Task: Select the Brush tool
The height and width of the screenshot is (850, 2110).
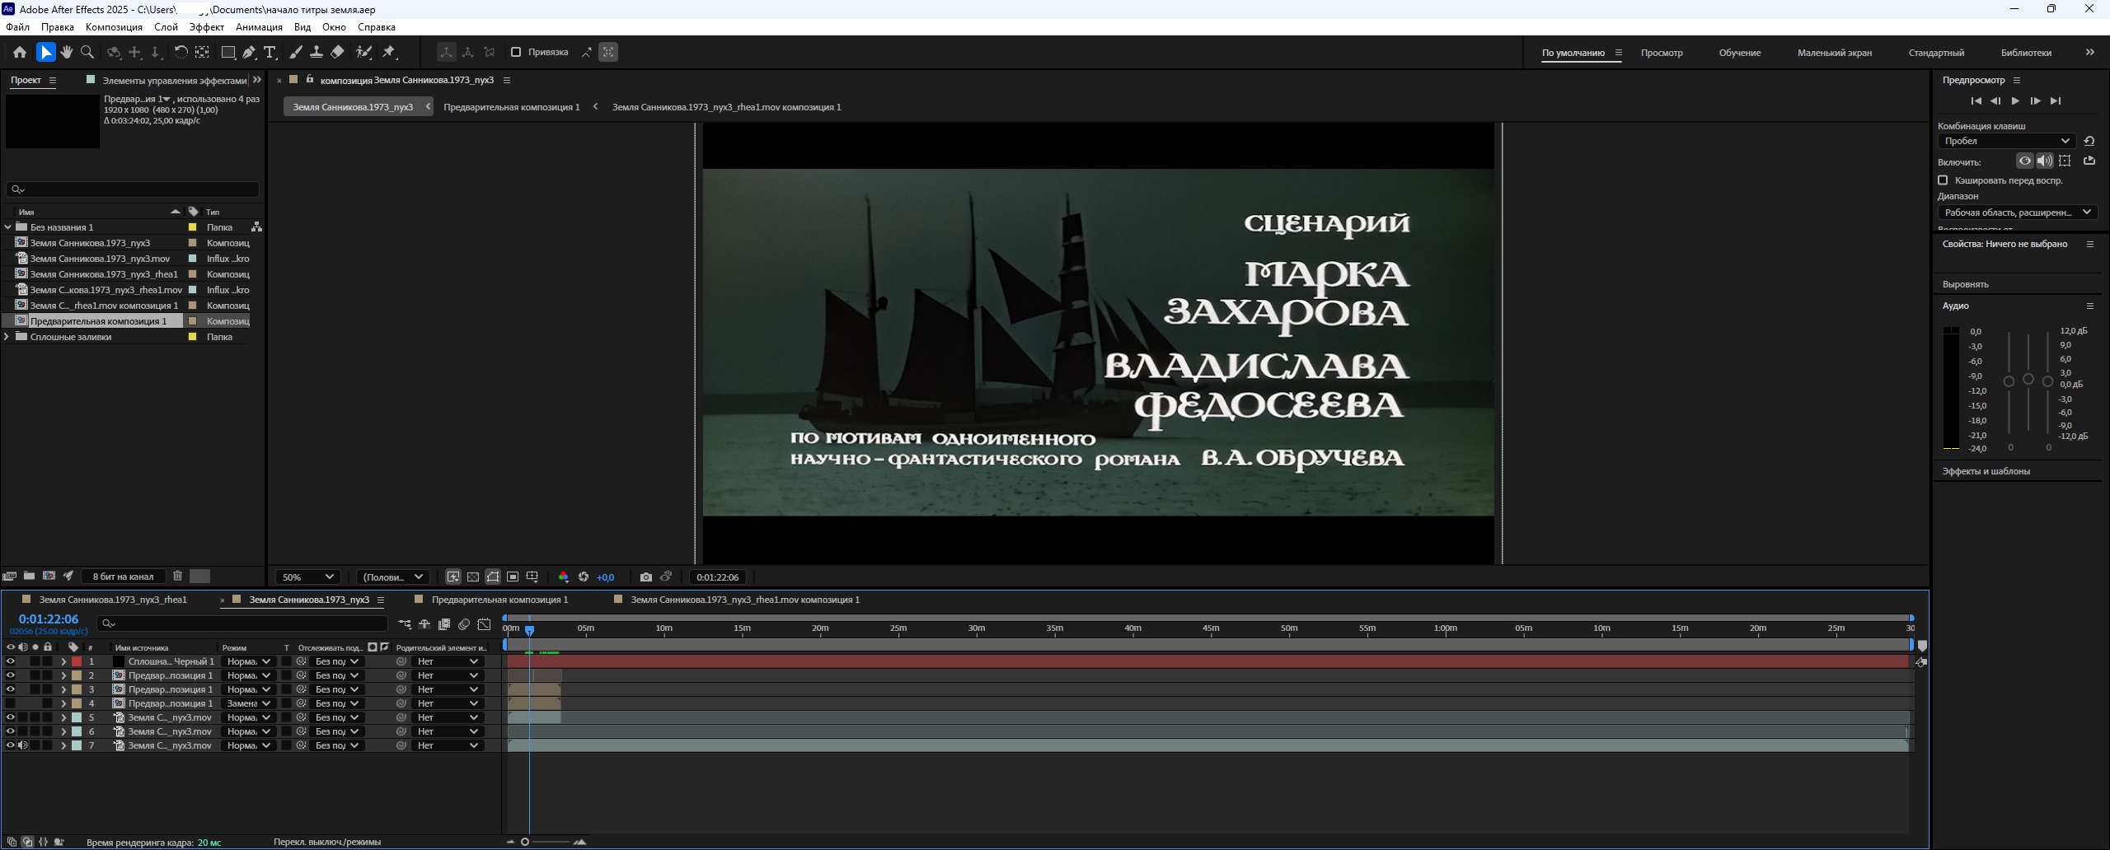Action: [x=296, y=52]
